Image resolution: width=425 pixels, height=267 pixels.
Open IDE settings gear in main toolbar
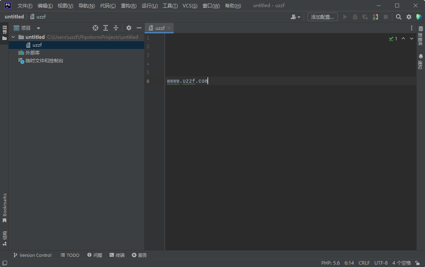(409, 17)
